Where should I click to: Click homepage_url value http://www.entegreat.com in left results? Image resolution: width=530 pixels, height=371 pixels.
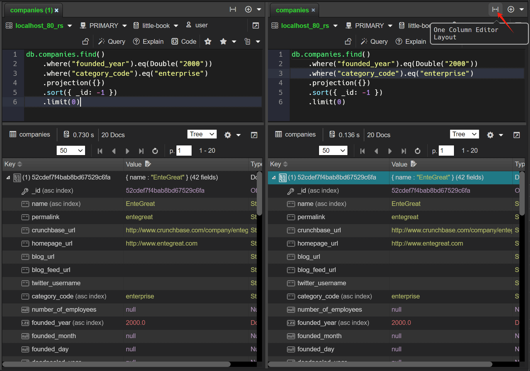click(161, 244)
